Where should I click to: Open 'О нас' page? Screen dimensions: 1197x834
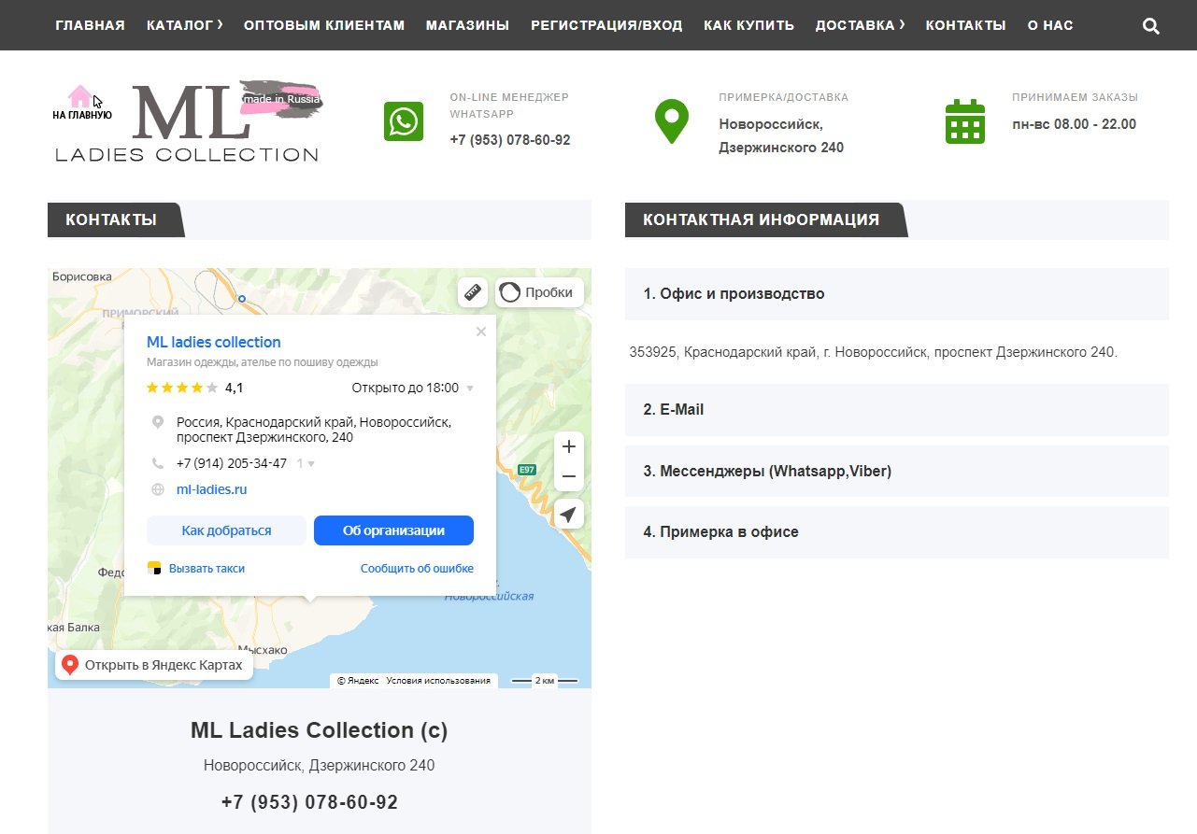(x=1049, y=25)
